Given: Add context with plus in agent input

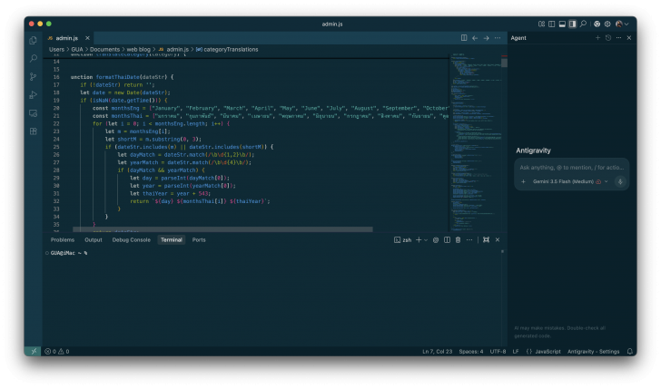Looking at the screenshot, I should 523,182.
